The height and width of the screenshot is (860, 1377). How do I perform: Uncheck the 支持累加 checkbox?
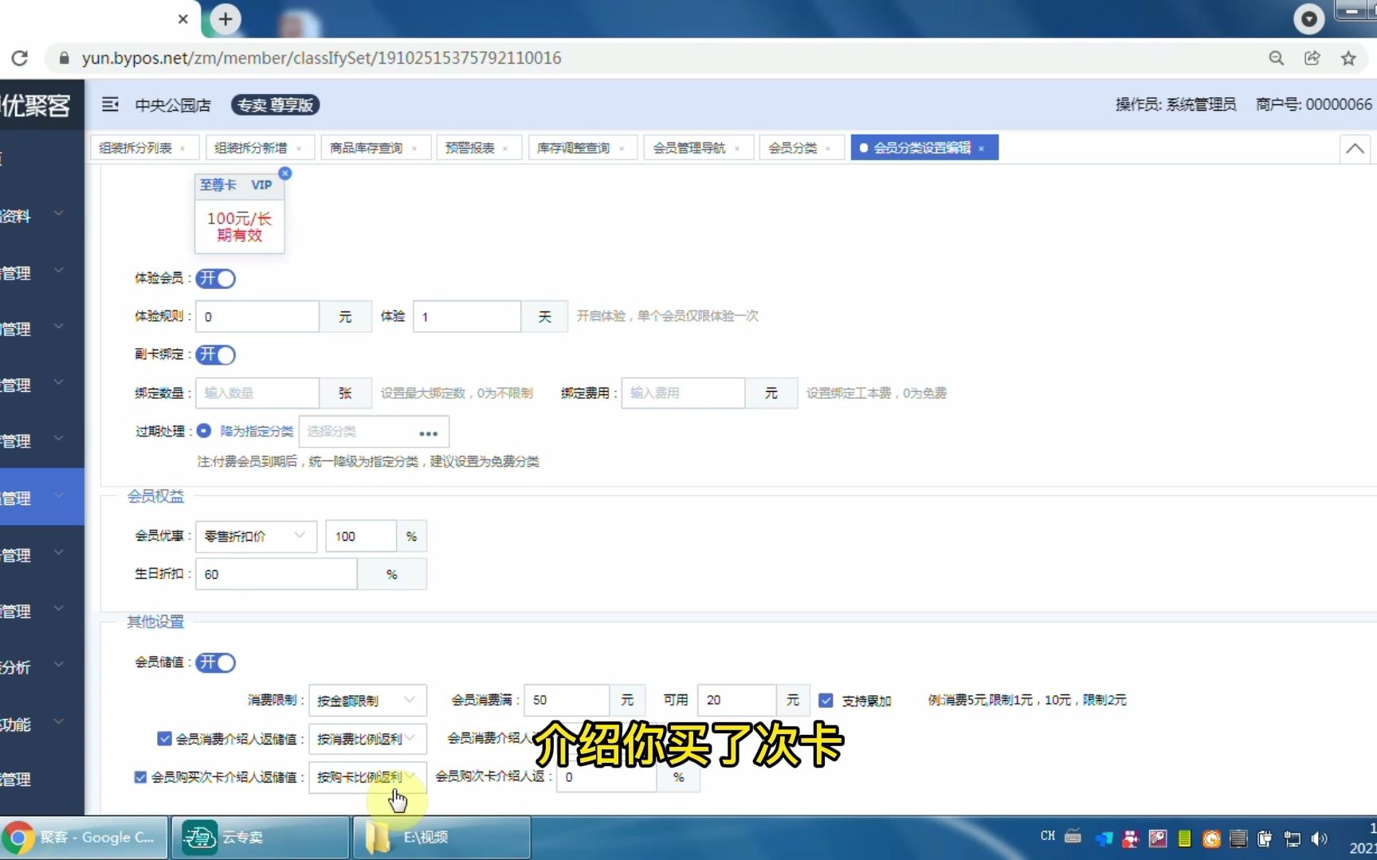826,701
